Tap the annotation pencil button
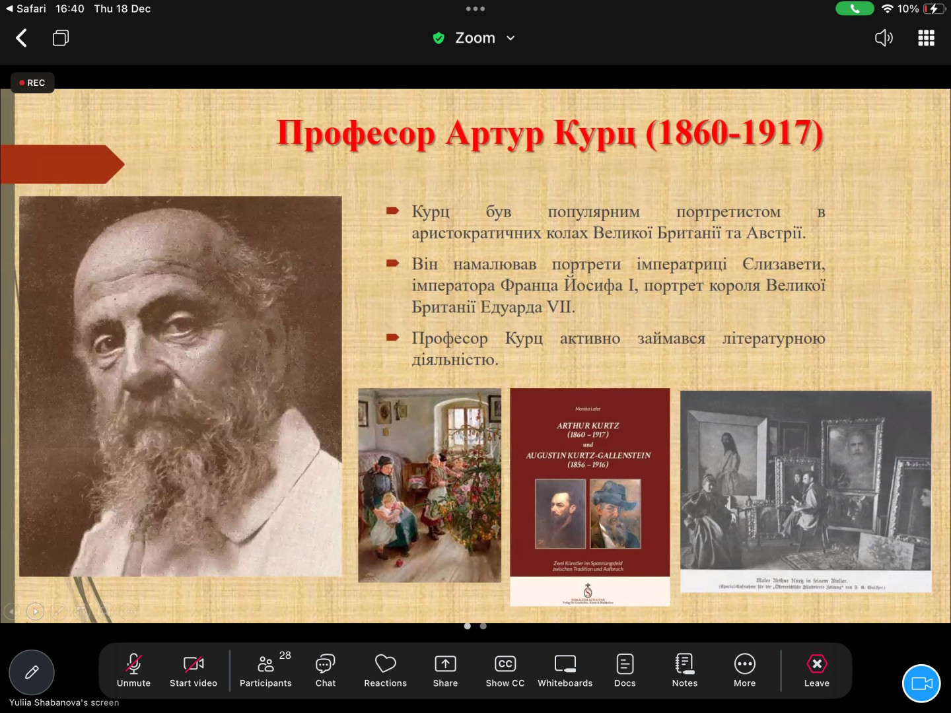 32,672
